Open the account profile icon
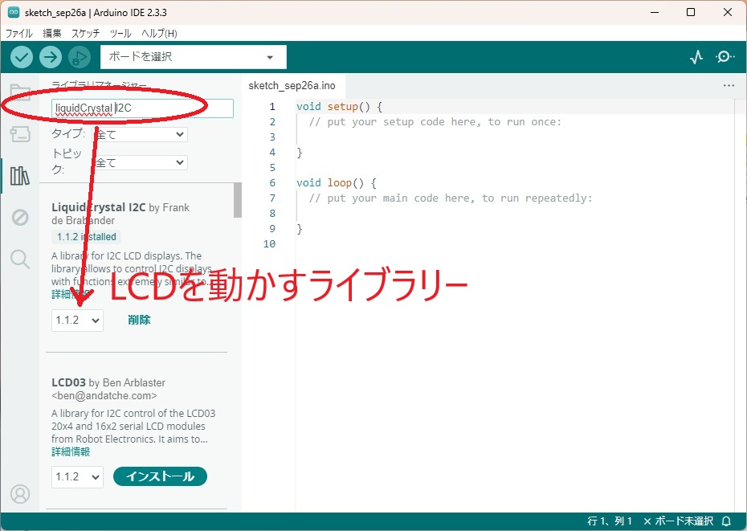 click(x=20, y=494)
